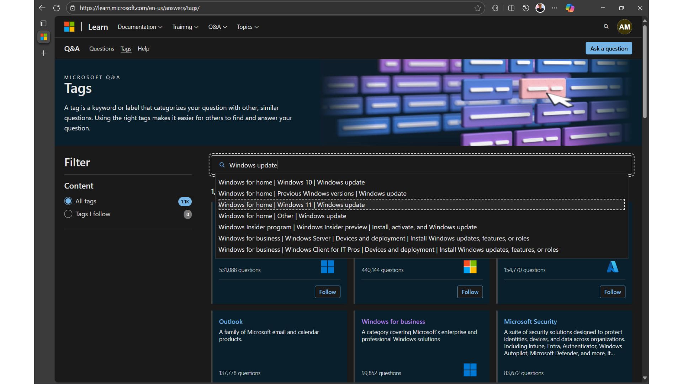Expand the Training dropdown menu
This screenshot has height=384, width=683.
(185, 27)
